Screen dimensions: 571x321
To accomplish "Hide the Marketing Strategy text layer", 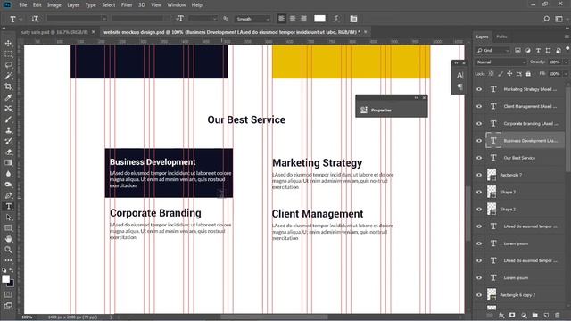I will pos(479,89).
